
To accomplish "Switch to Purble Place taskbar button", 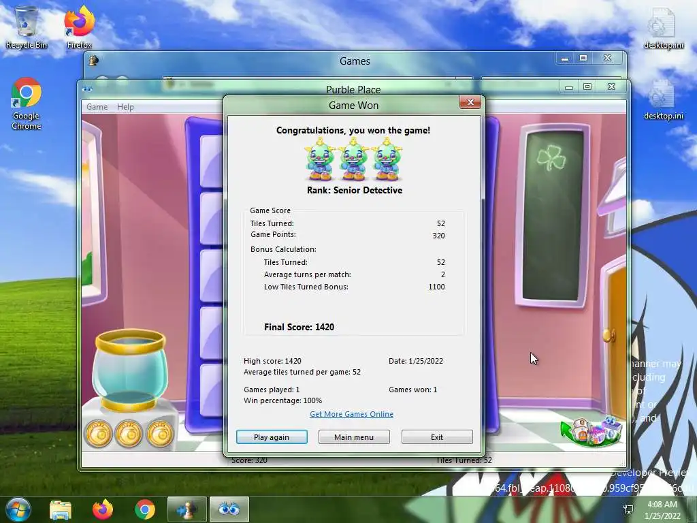I will point(229,509).
